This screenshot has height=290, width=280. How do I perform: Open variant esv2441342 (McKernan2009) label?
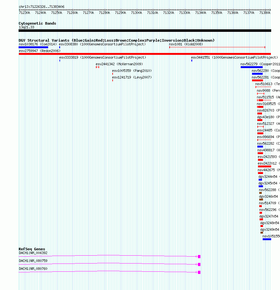pos(119,64)
